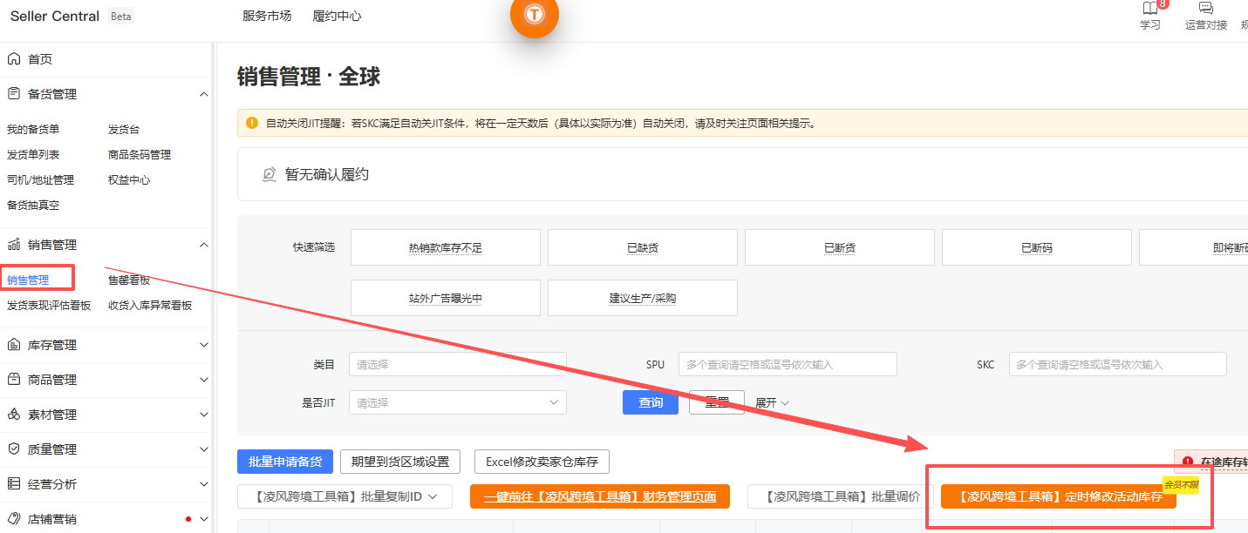The width and height of the screenshot is (1248, 533).
Task: Focus the SPU input field
Action: [788, 364]
